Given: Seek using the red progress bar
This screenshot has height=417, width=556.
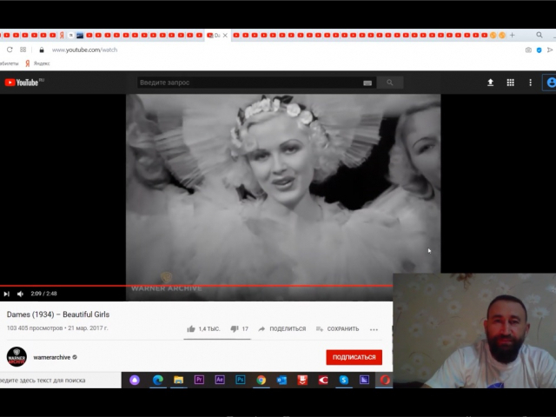Looking at the screenshot, I should pyautogui.click(x=196, y=286).
